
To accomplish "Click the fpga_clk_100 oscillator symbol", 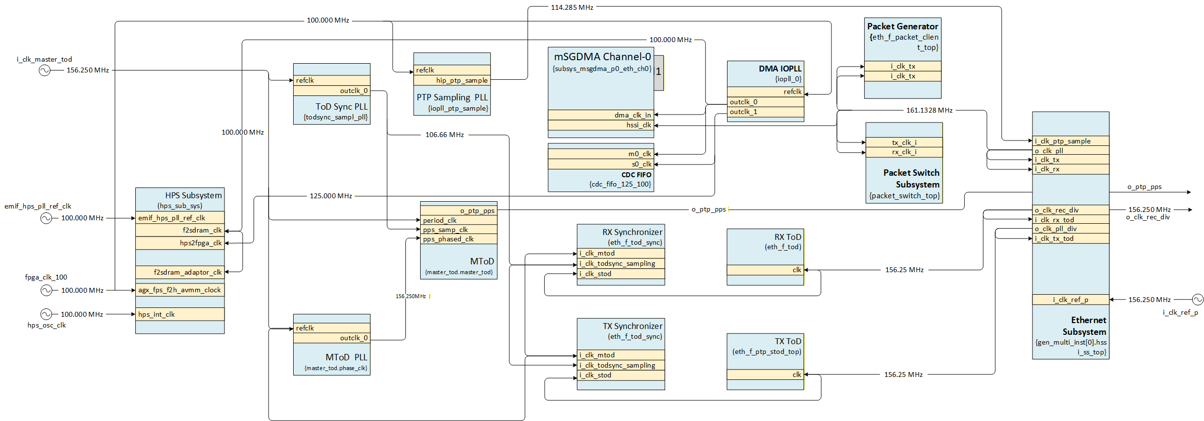I will point(46,290).
